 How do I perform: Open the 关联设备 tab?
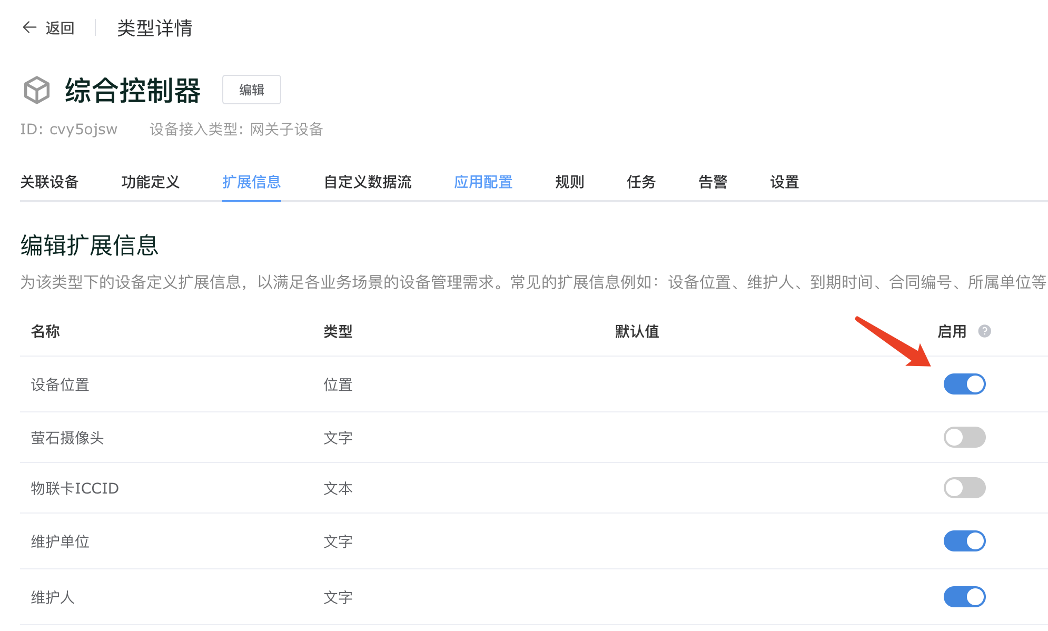tap(50, 182)
